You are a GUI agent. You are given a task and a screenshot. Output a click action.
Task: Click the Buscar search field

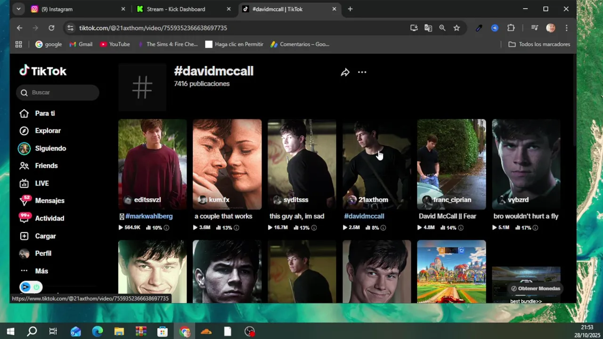point(57,93)
